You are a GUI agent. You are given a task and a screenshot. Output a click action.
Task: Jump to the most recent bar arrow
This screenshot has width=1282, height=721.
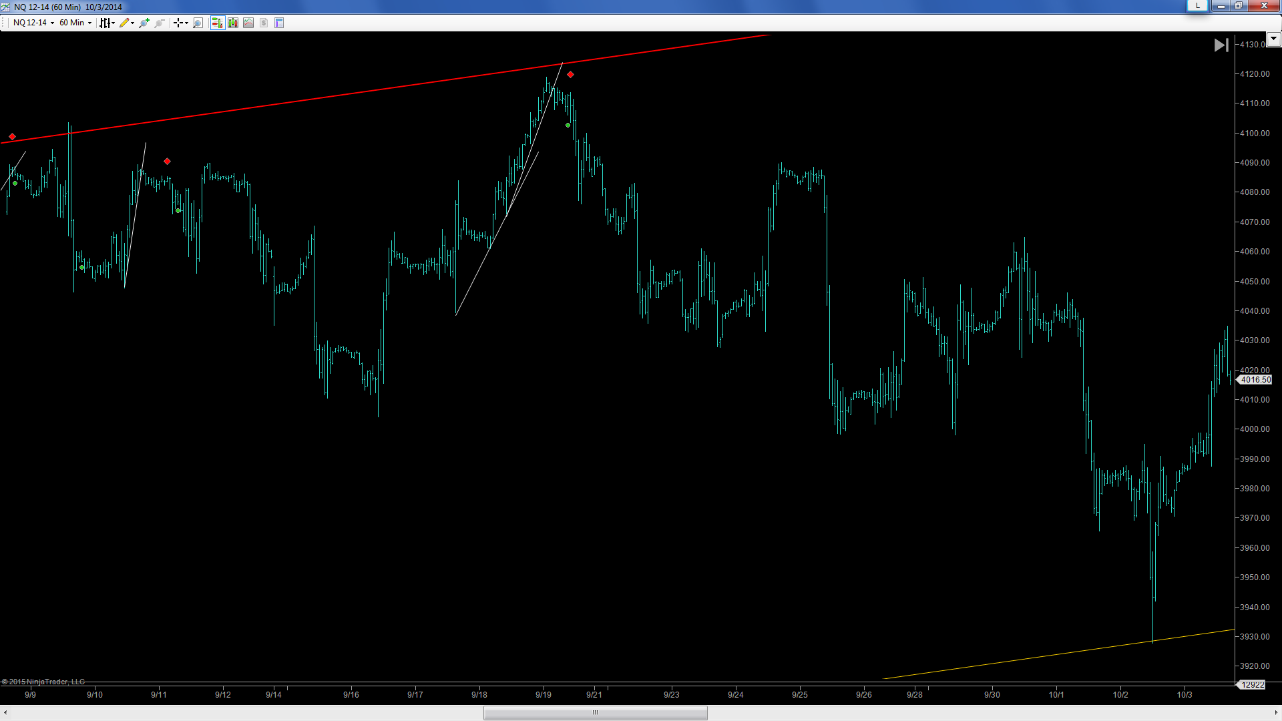tap(1221, 45)
